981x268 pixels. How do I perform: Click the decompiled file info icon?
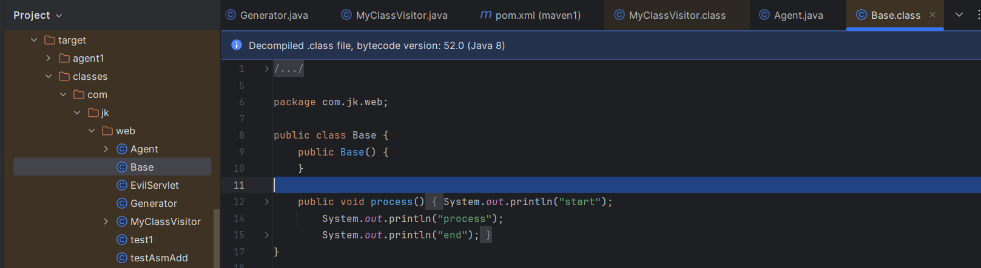[237, 45]
